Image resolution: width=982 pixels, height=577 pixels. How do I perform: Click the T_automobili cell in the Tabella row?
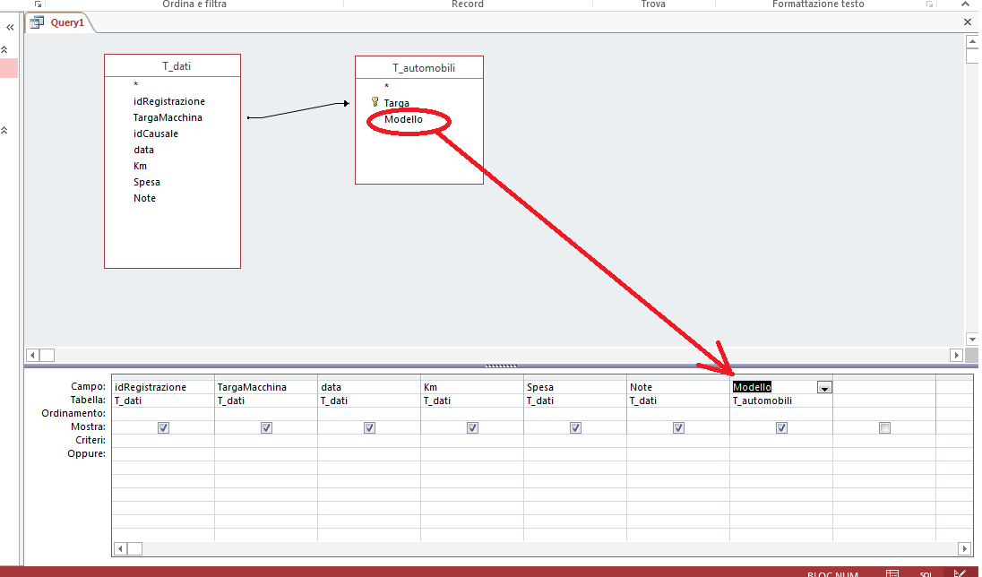781,401
